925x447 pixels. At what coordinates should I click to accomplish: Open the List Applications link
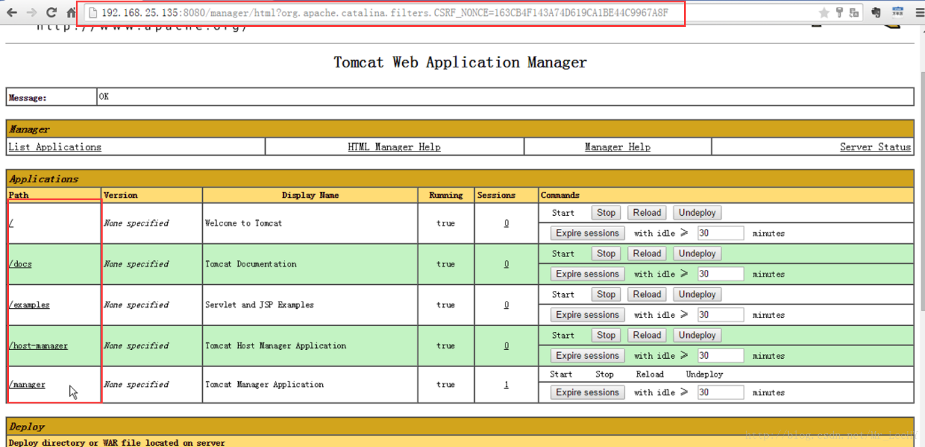pos(55,147)
